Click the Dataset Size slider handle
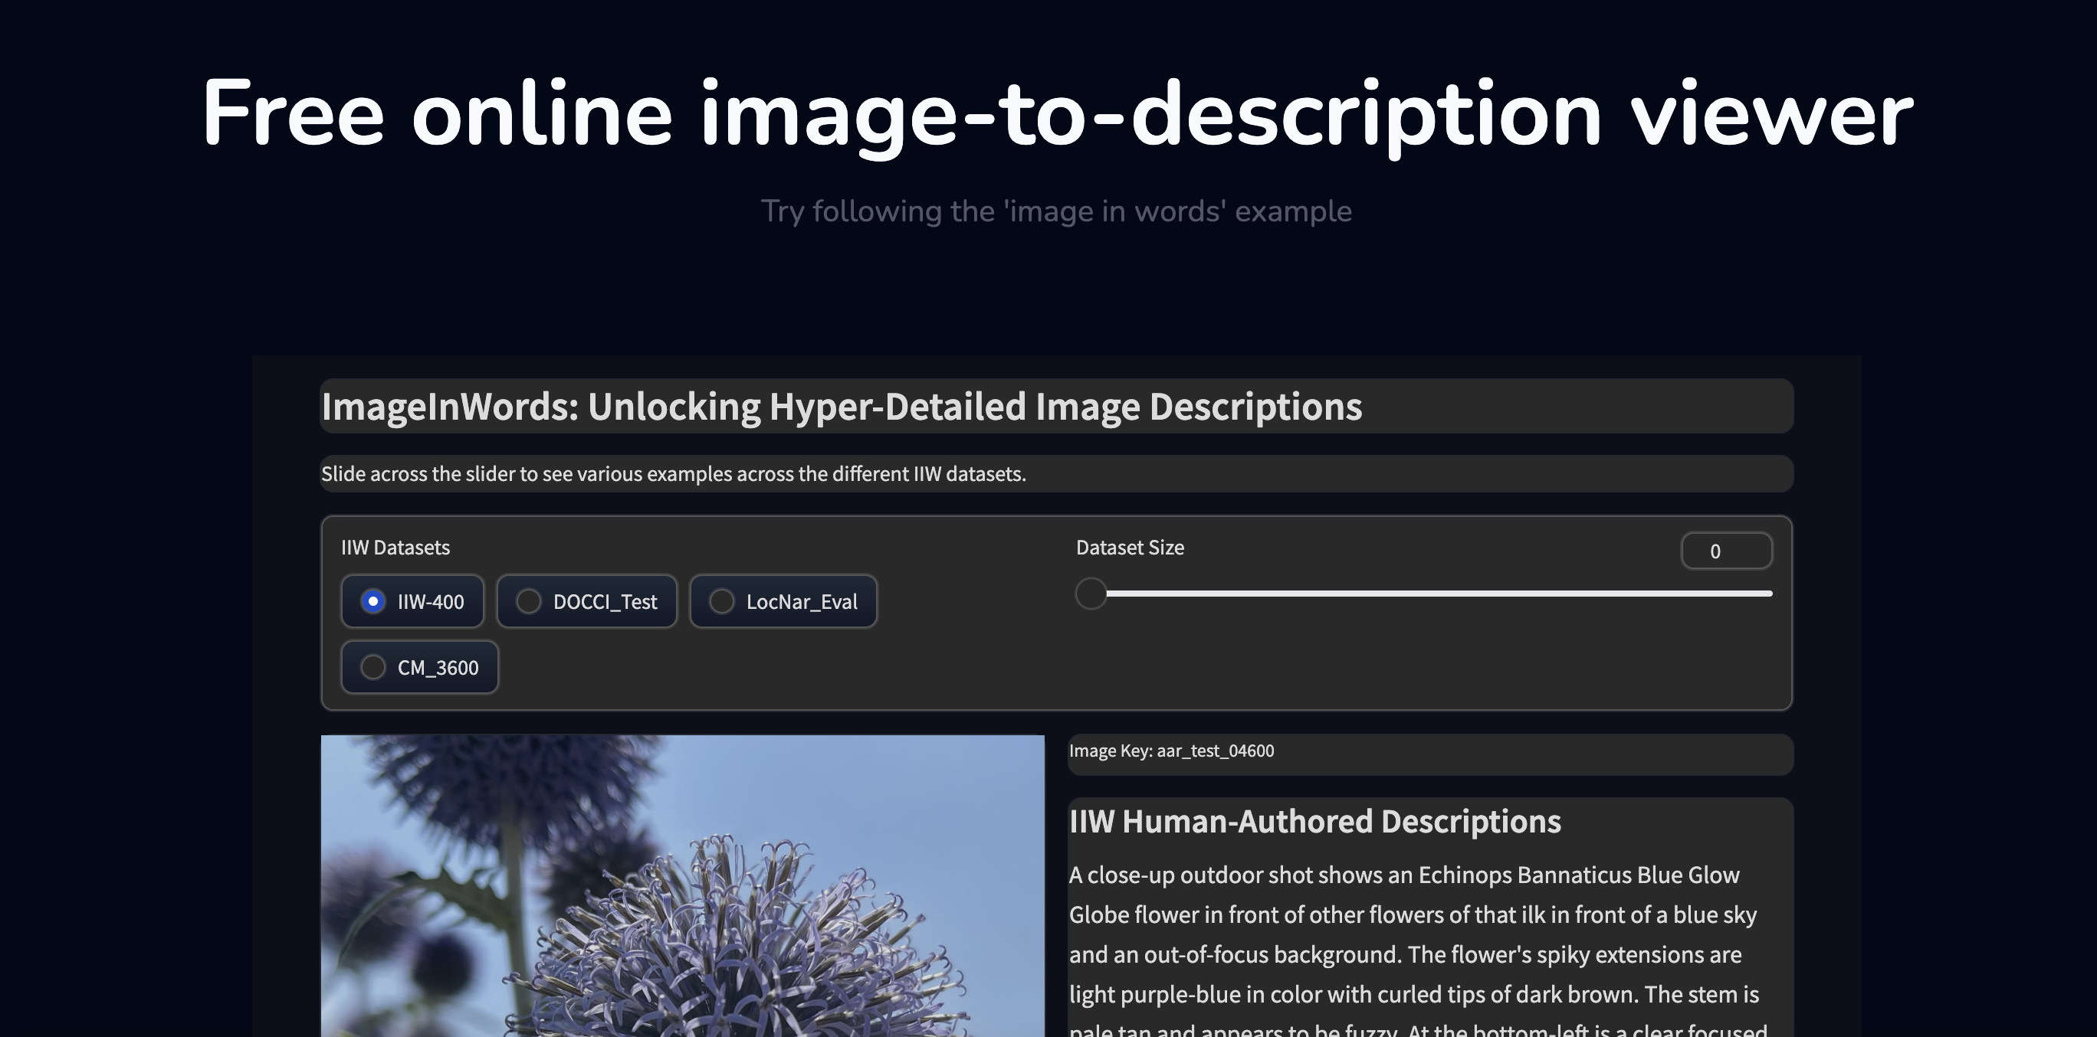The height and width of the screenshot is (1037, 2097). pos(1091,594)
